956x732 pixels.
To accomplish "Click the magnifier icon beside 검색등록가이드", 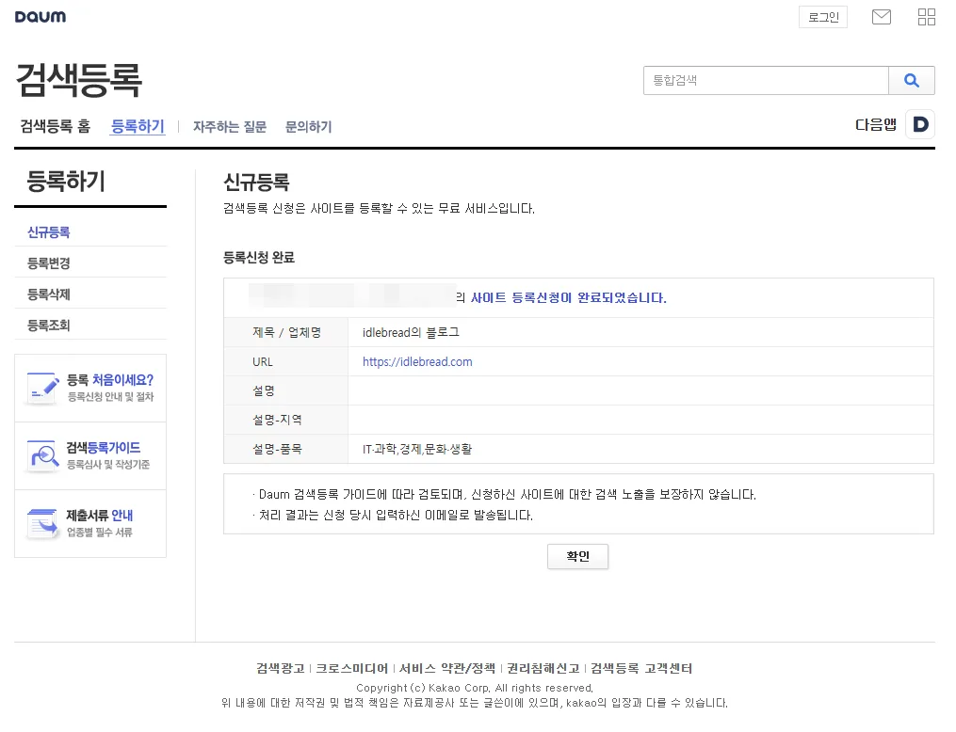I will 43,455.
